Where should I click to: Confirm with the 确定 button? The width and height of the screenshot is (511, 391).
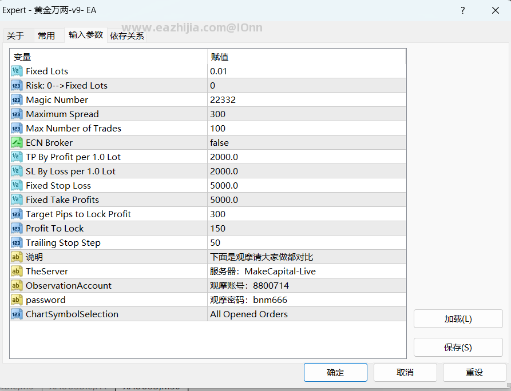point(335,373)
